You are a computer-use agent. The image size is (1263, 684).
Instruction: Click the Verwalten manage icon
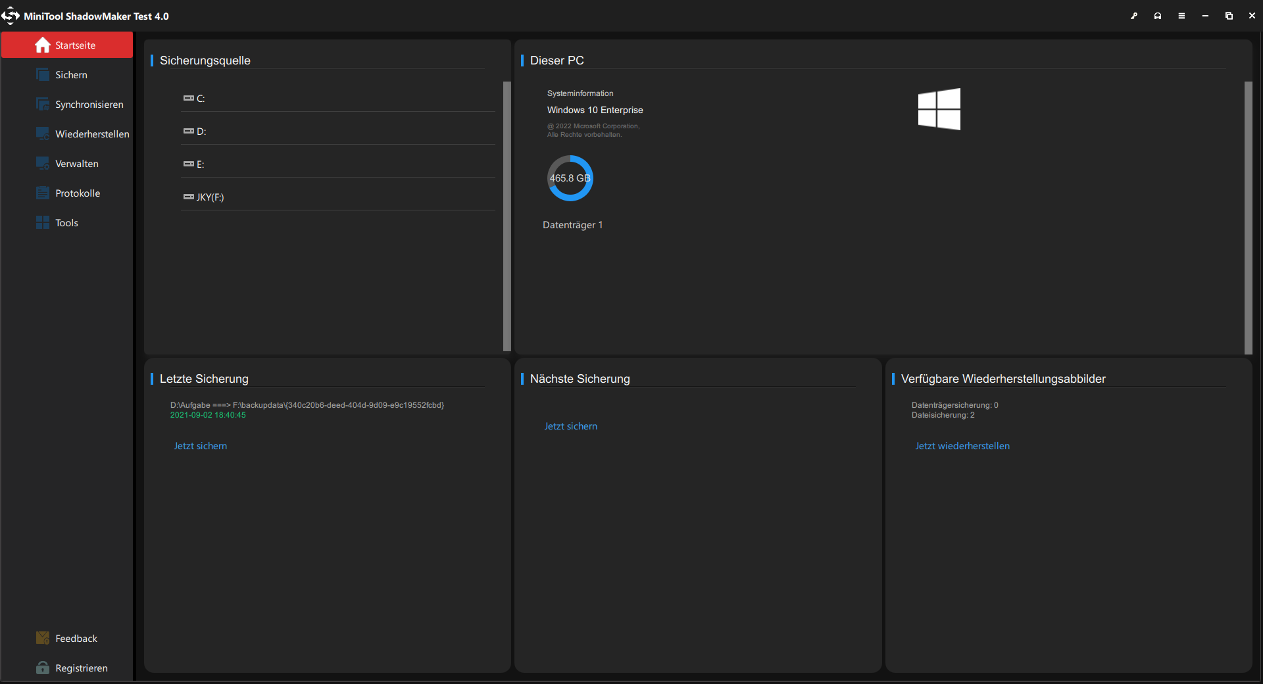[43, 164]
